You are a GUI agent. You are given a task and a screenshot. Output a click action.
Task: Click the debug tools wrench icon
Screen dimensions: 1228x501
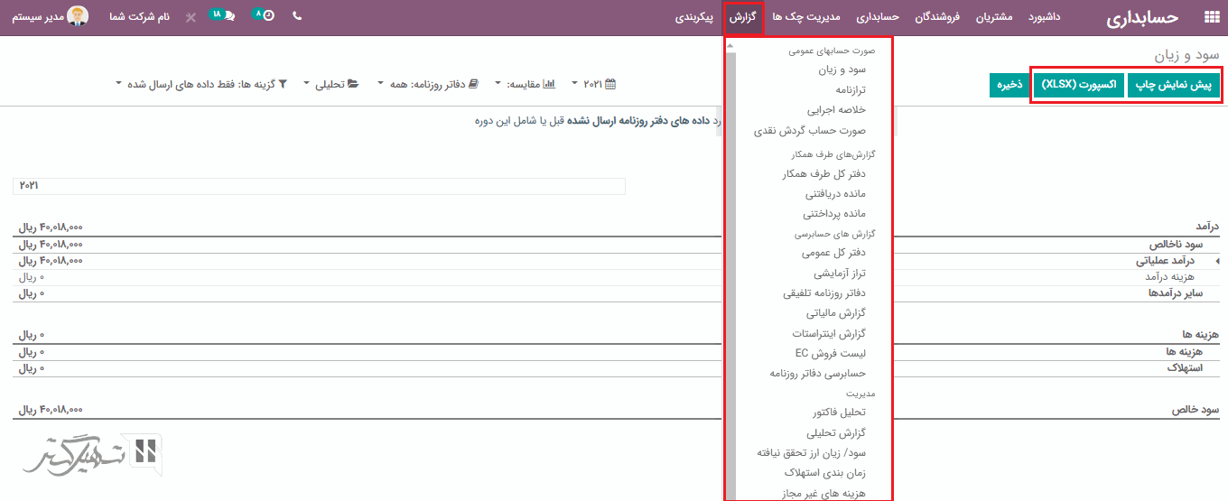click(x=190, y=17)
